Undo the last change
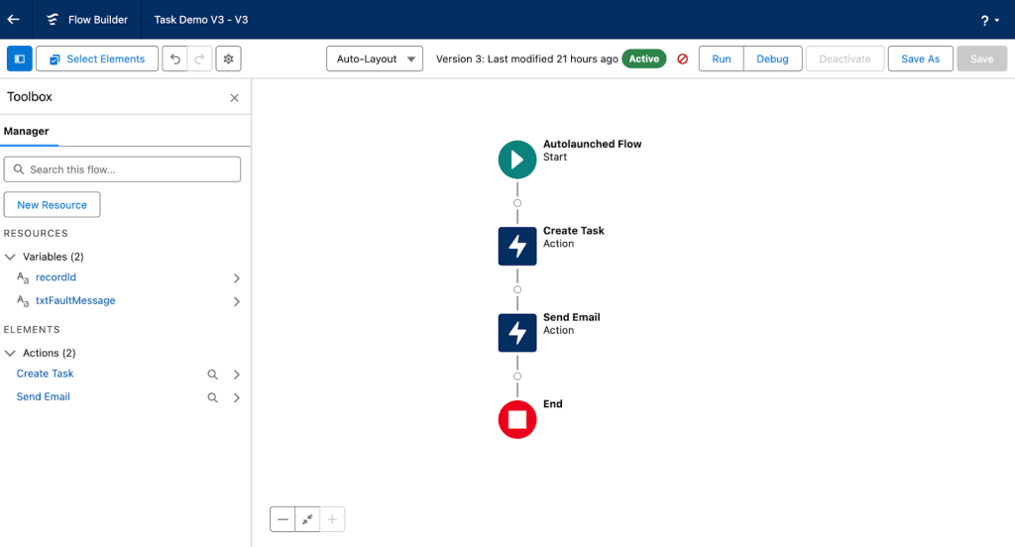Screen dimensions: 1015x547 click(174, 58)
